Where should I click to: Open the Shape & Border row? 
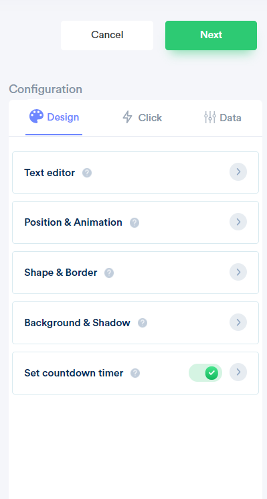tap(135, 273)
